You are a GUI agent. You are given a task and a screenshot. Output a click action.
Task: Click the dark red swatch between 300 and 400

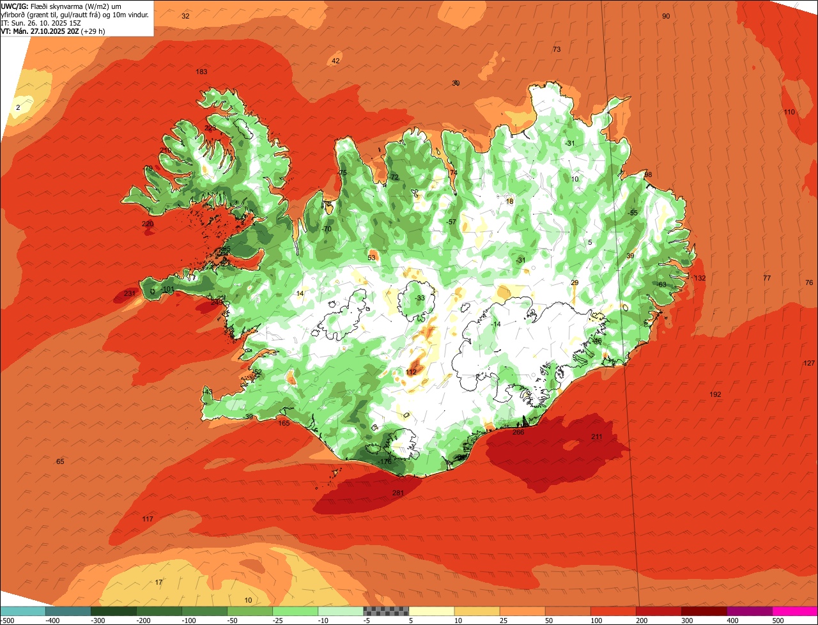point(703,611)
